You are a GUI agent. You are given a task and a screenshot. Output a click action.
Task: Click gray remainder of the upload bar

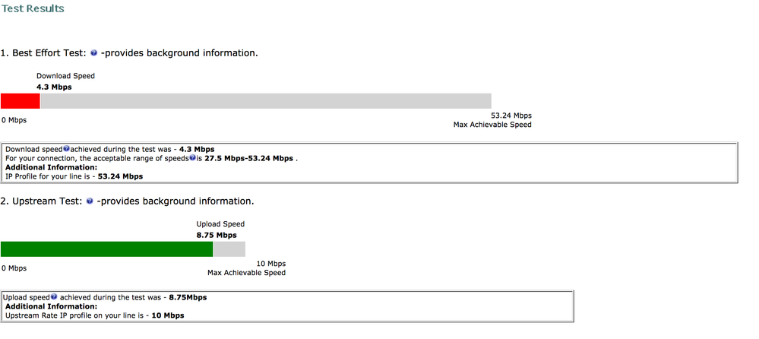229,249
